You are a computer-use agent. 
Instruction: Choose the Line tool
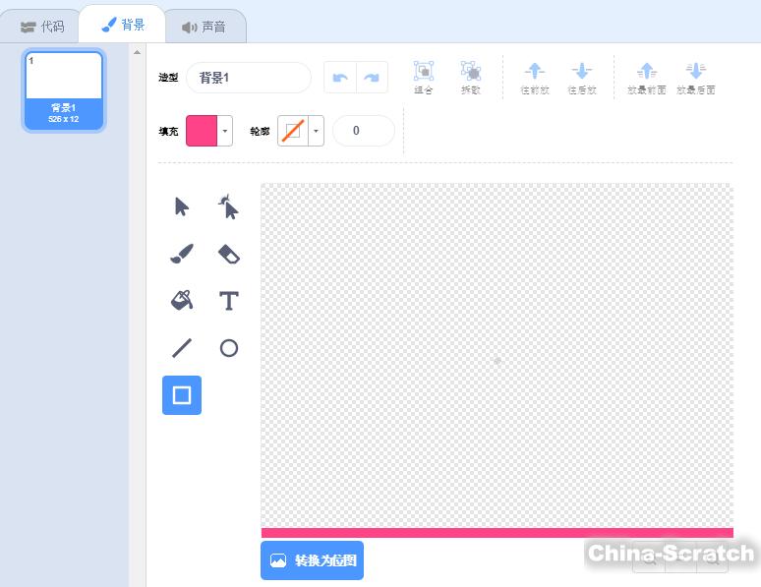click(x=182, y=347)
